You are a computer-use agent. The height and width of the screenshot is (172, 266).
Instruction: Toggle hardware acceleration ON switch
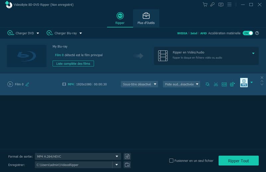248,33
